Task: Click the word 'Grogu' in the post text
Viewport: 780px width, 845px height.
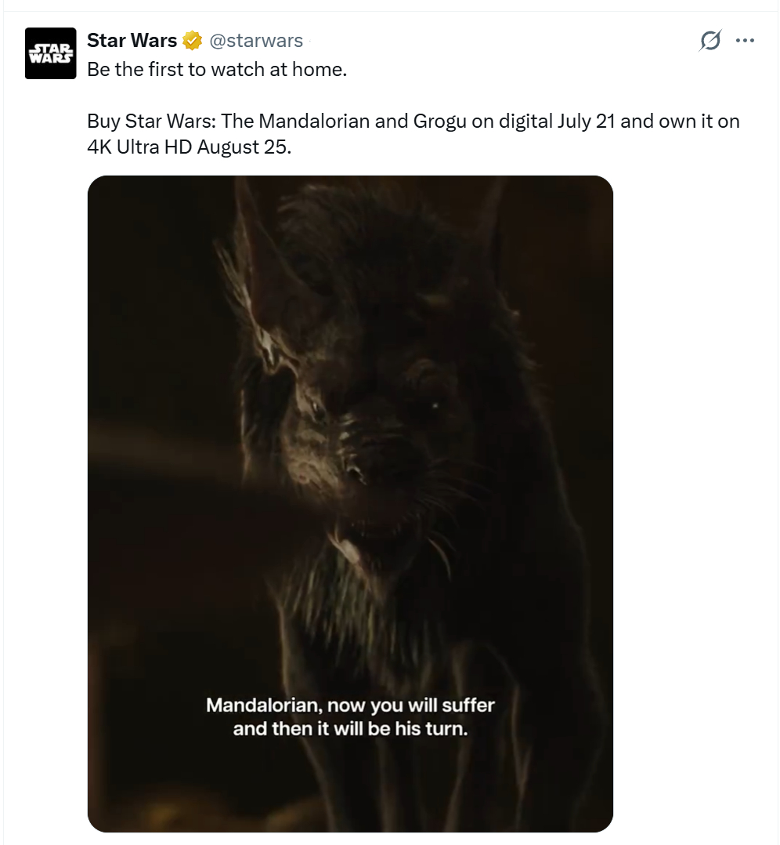Action: (x=440, y=121)
